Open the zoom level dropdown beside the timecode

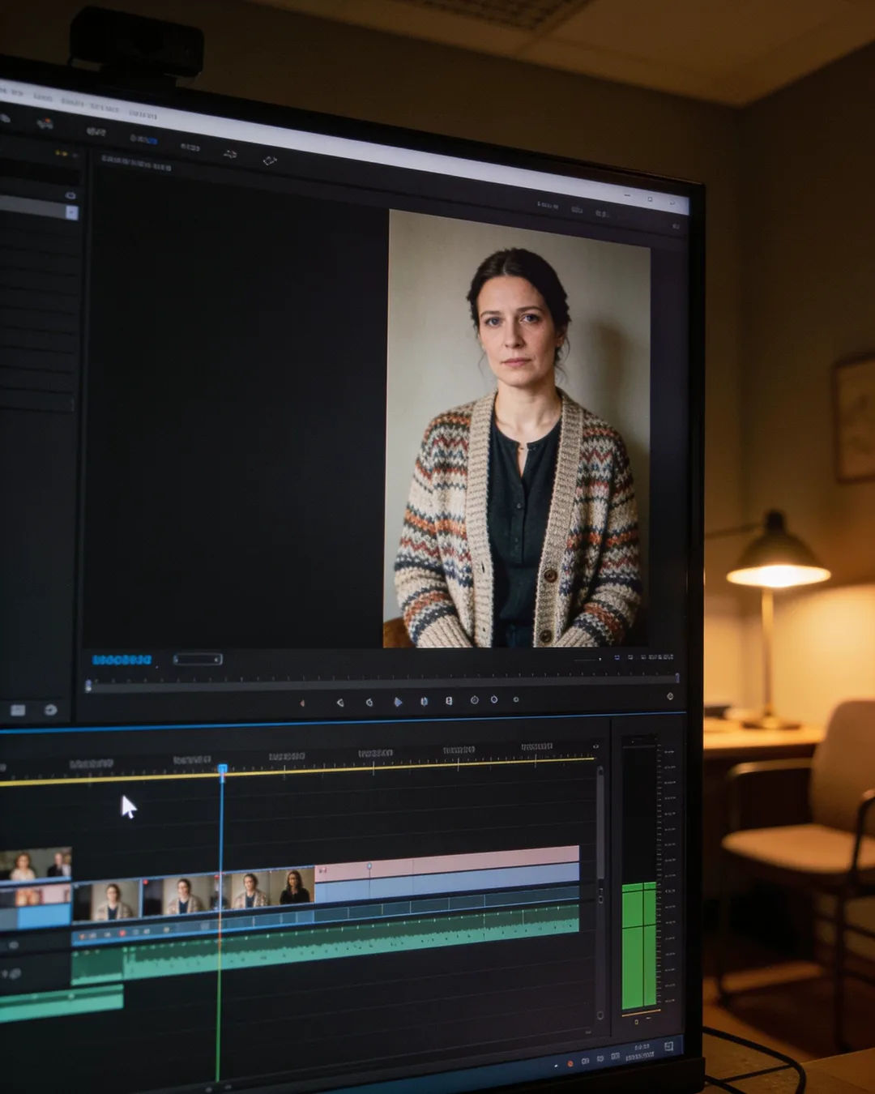pos(198,659)
